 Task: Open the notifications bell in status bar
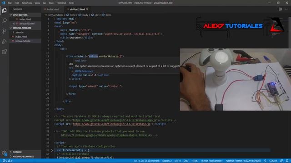(x=287, y=161)
